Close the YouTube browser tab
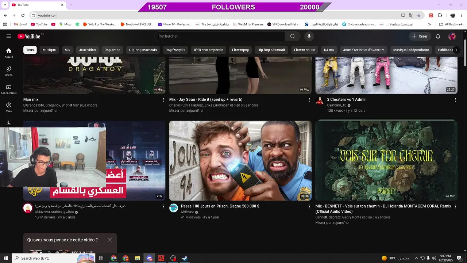Screen dimensions: 467x263 coord(62,5)
